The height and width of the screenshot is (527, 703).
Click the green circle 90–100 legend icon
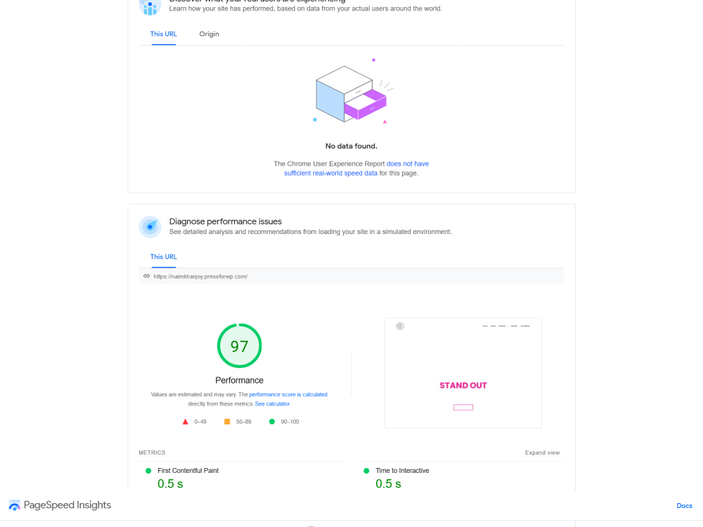[271, 422]
